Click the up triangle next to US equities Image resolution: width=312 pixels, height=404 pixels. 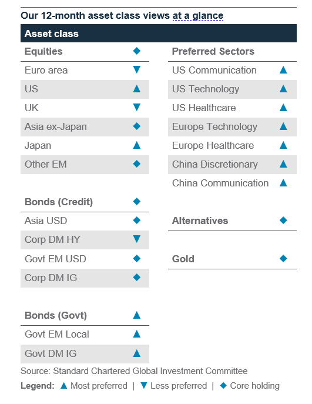pos(137,89)
